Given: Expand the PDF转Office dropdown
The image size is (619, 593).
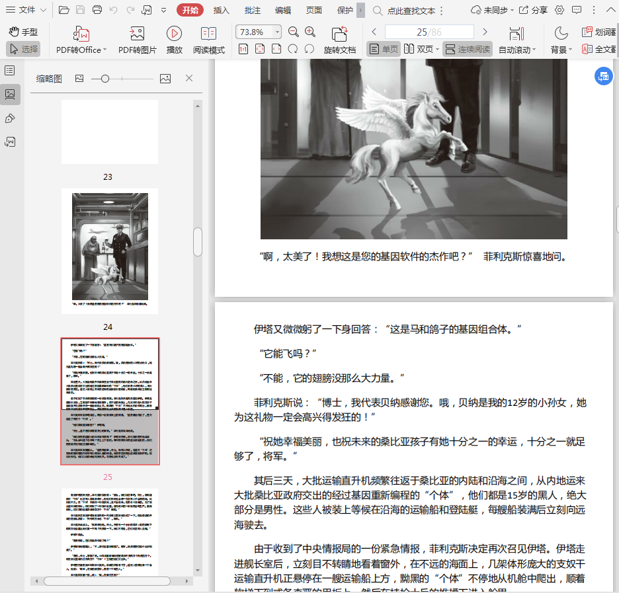Looking at the screenshot, I should tap(105, 50).
